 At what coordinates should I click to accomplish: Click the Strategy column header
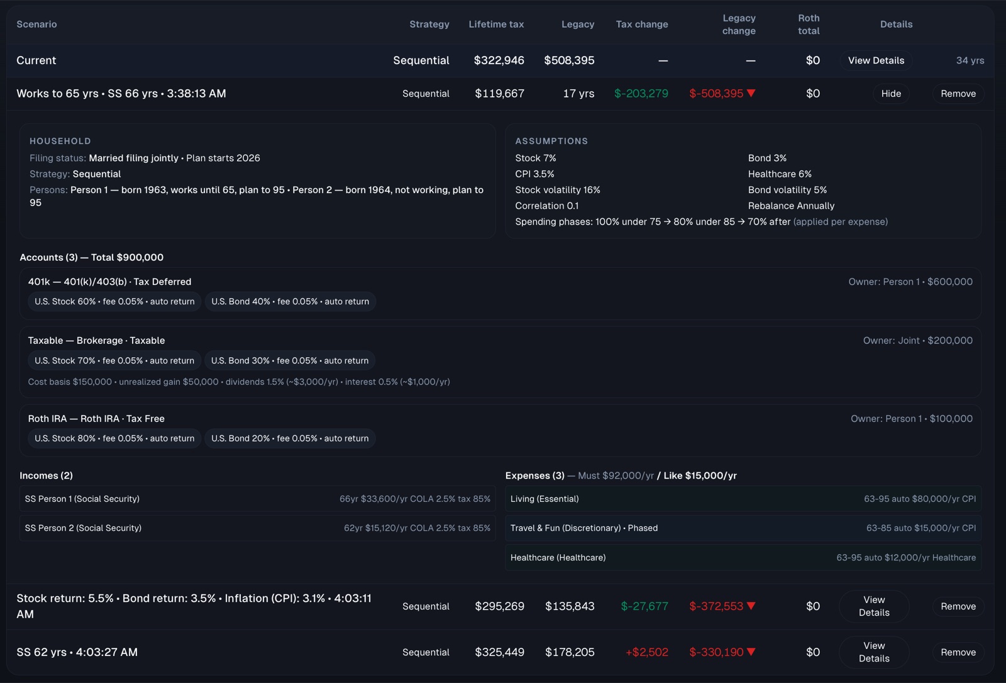tap(429, 24)
